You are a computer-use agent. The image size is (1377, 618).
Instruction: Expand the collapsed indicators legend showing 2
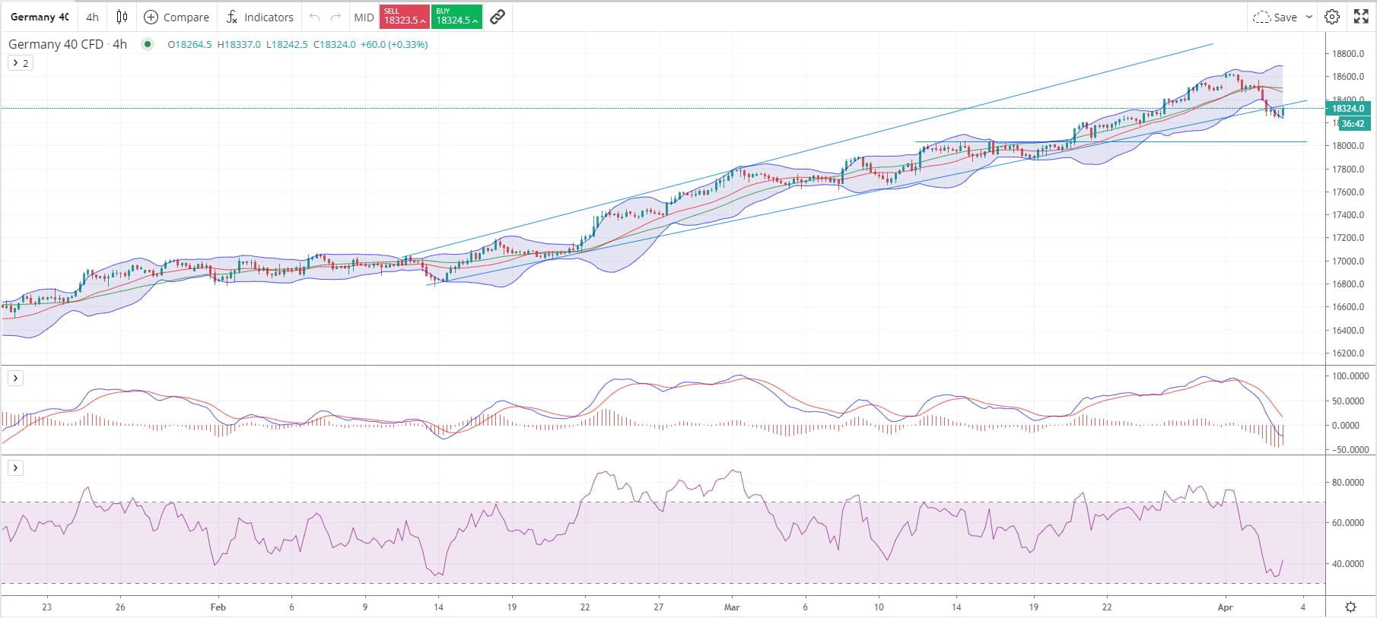(x=21, y=63)
